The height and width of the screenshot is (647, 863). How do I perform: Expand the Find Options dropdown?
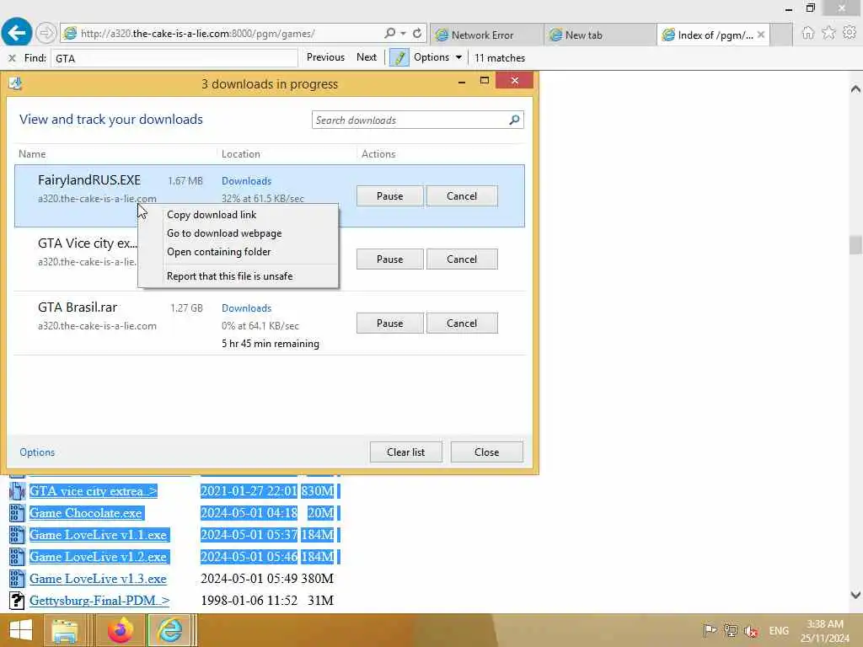(x=437, y=57)
